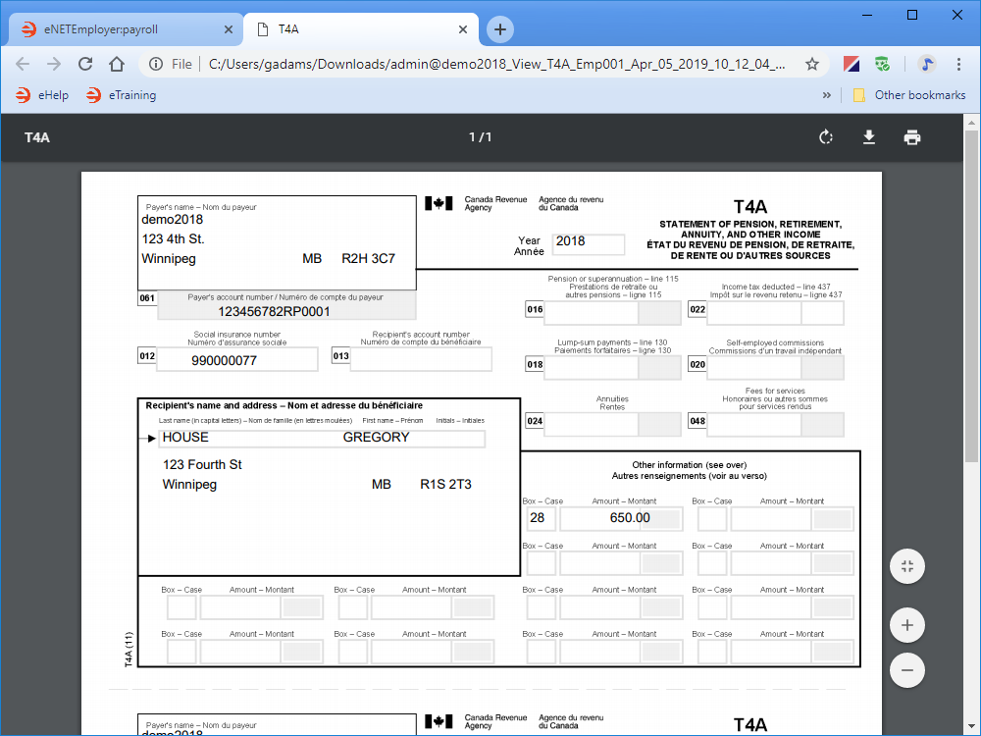Zoom in on the PDF
Screen dimensions: 981x736
point(907,624)
